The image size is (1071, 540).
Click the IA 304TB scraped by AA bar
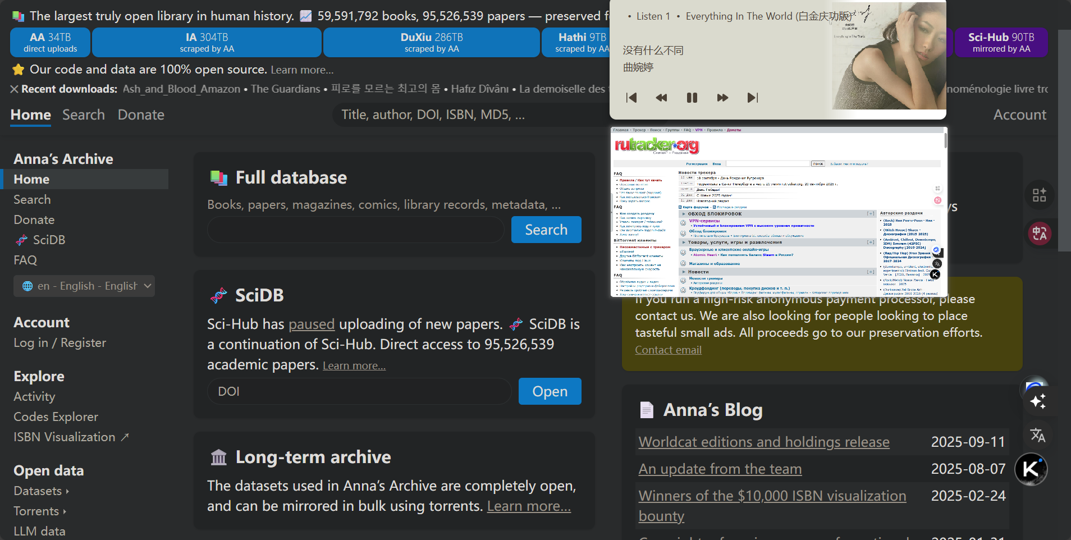click(207, 42)
